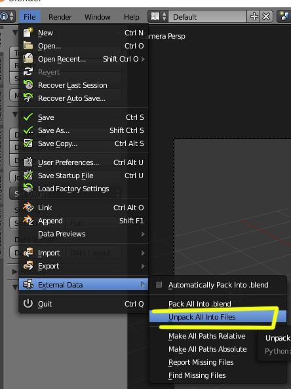The width and height of the screenshot is (291, 389).
Task: Add new screen layout with plus icon
Action: pos(254,16)
